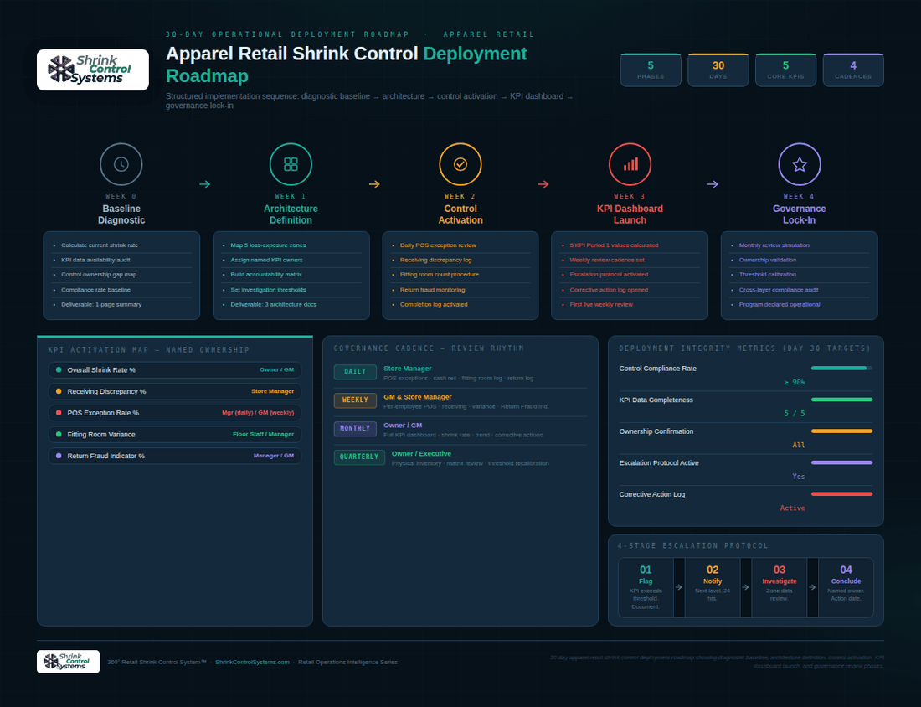Click the arrow between Flag and Notify stages

pyautogui.click(x=678, y=587)
